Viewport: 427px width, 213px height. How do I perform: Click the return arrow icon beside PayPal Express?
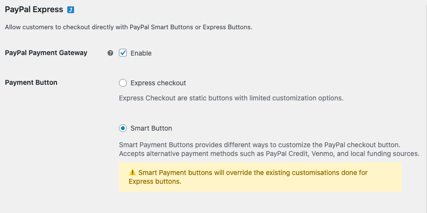coord(71,10)
